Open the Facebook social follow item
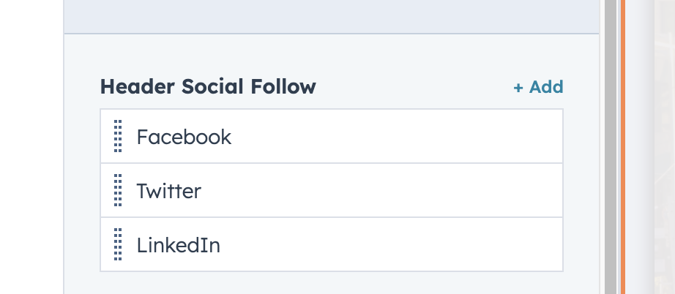The height and width of the screenshot is (294, 675). [331, 137]
